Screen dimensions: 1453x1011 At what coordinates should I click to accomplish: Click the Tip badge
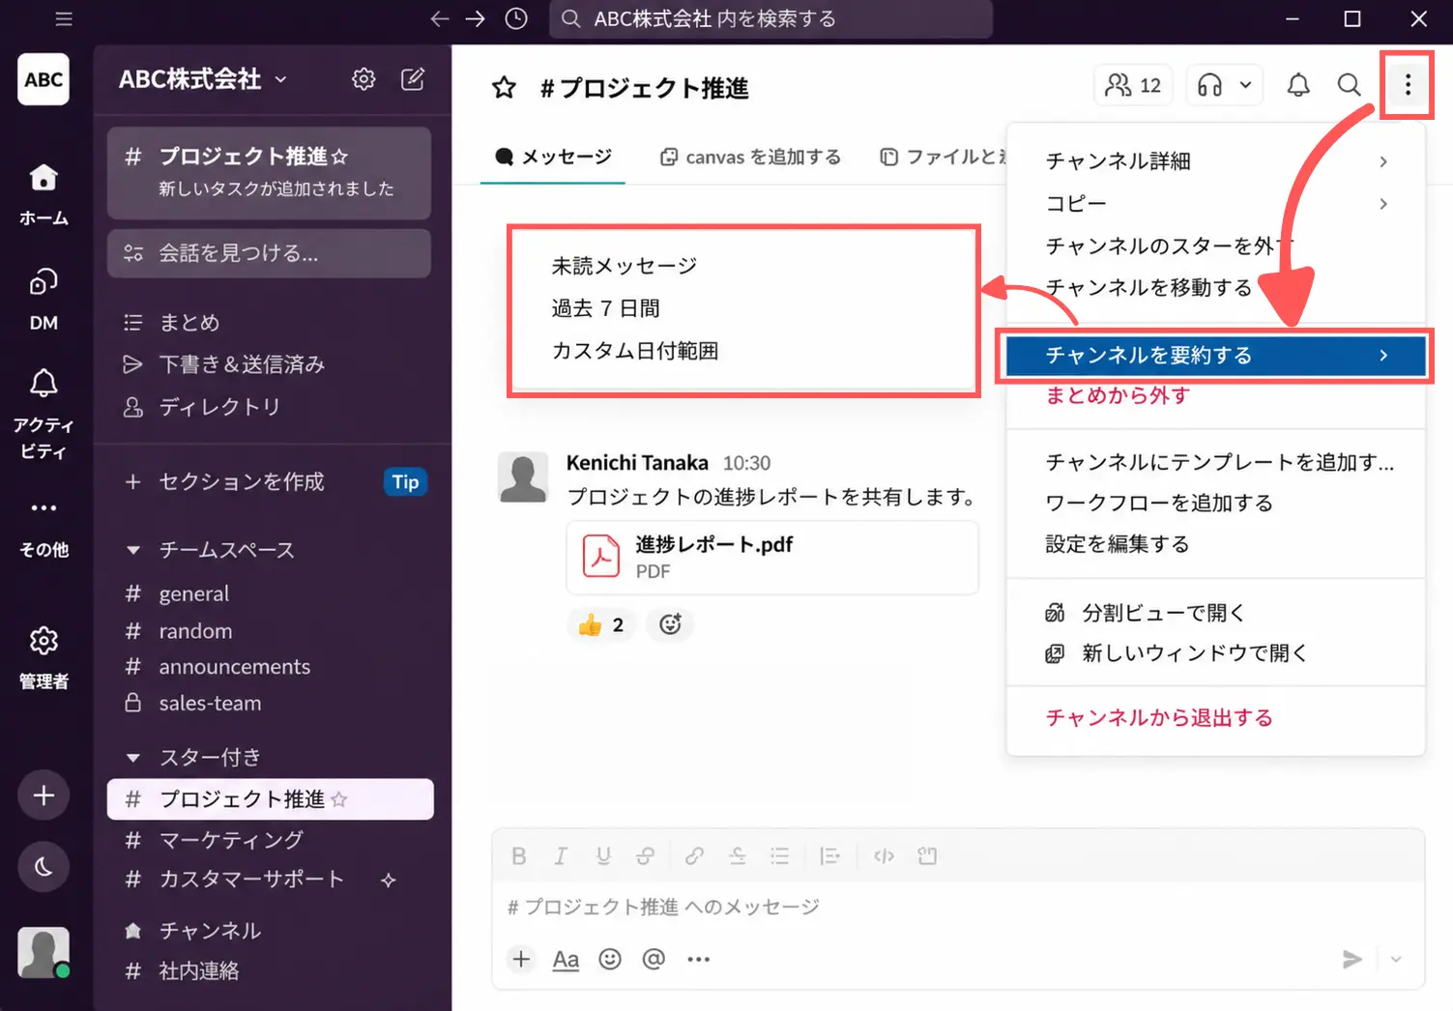405,481
